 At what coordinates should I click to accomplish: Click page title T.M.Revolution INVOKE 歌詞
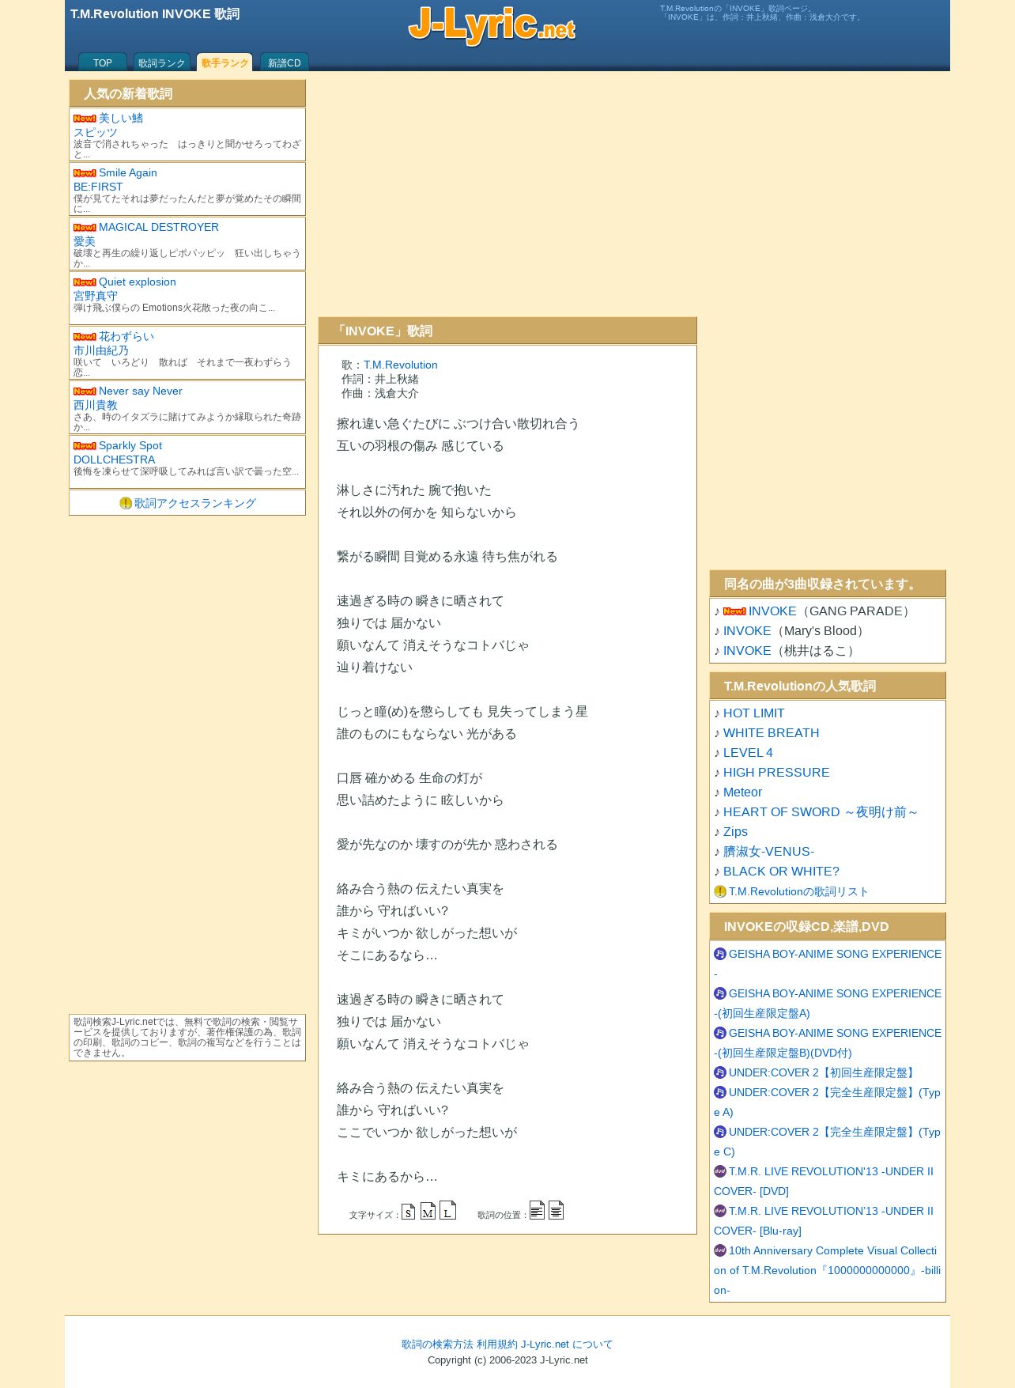point(155,14)
